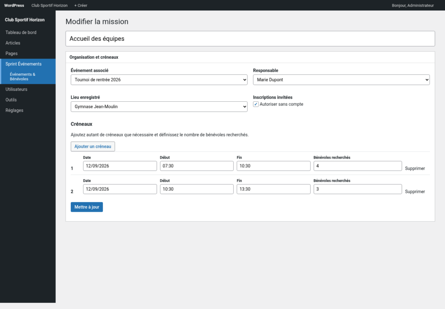
Task: Focus slot 1 Fin field 10:30
Action: point(274,166)
